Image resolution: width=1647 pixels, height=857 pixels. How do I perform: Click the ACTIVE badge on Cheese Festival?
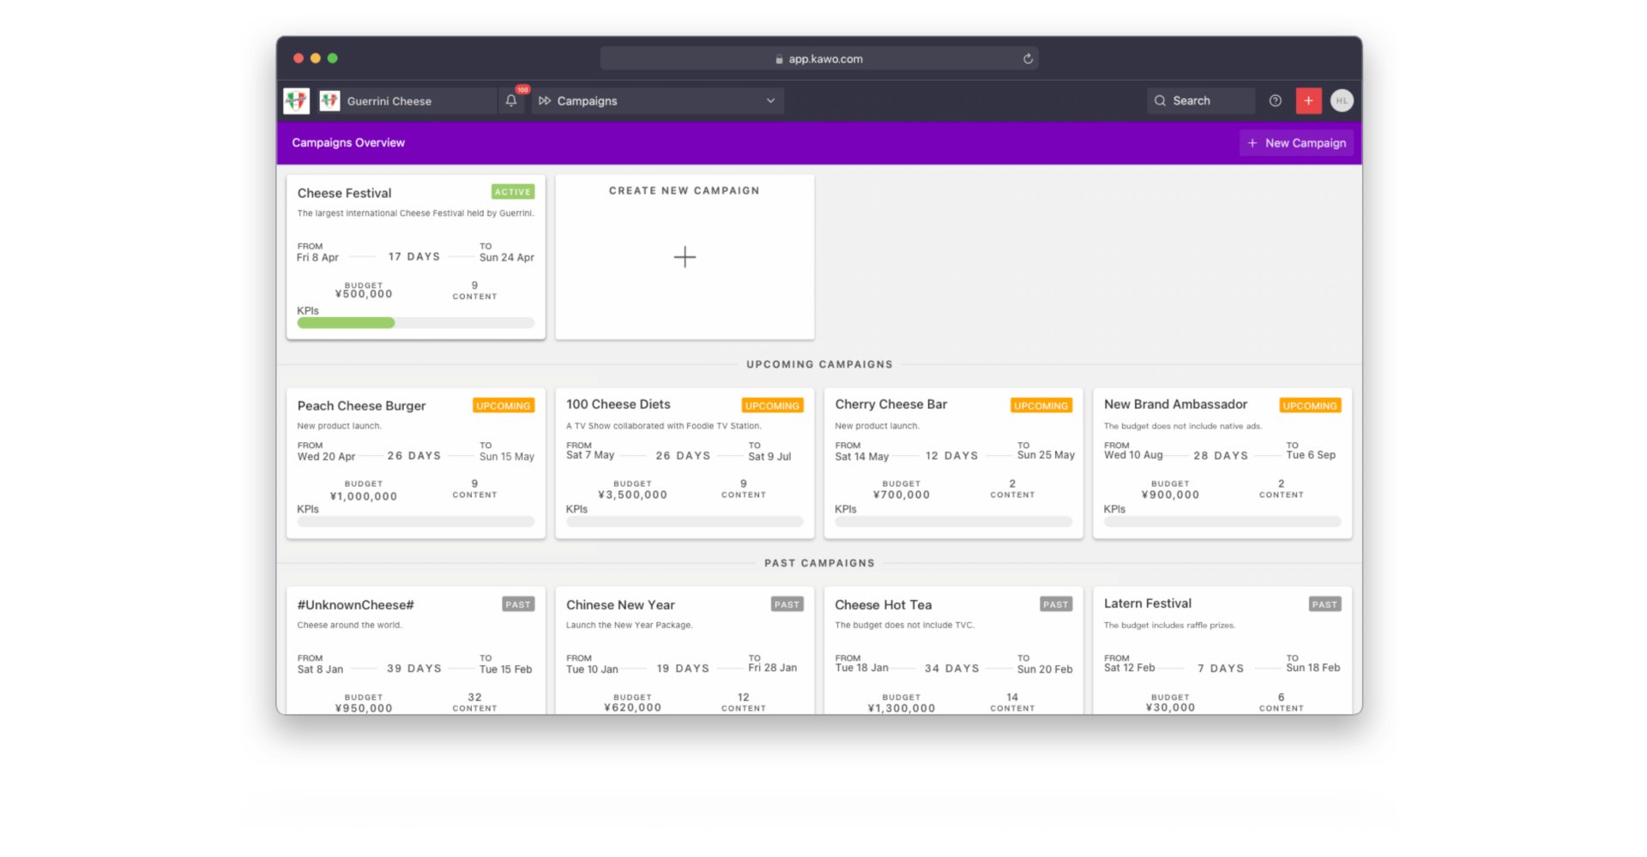coord(513,192)
